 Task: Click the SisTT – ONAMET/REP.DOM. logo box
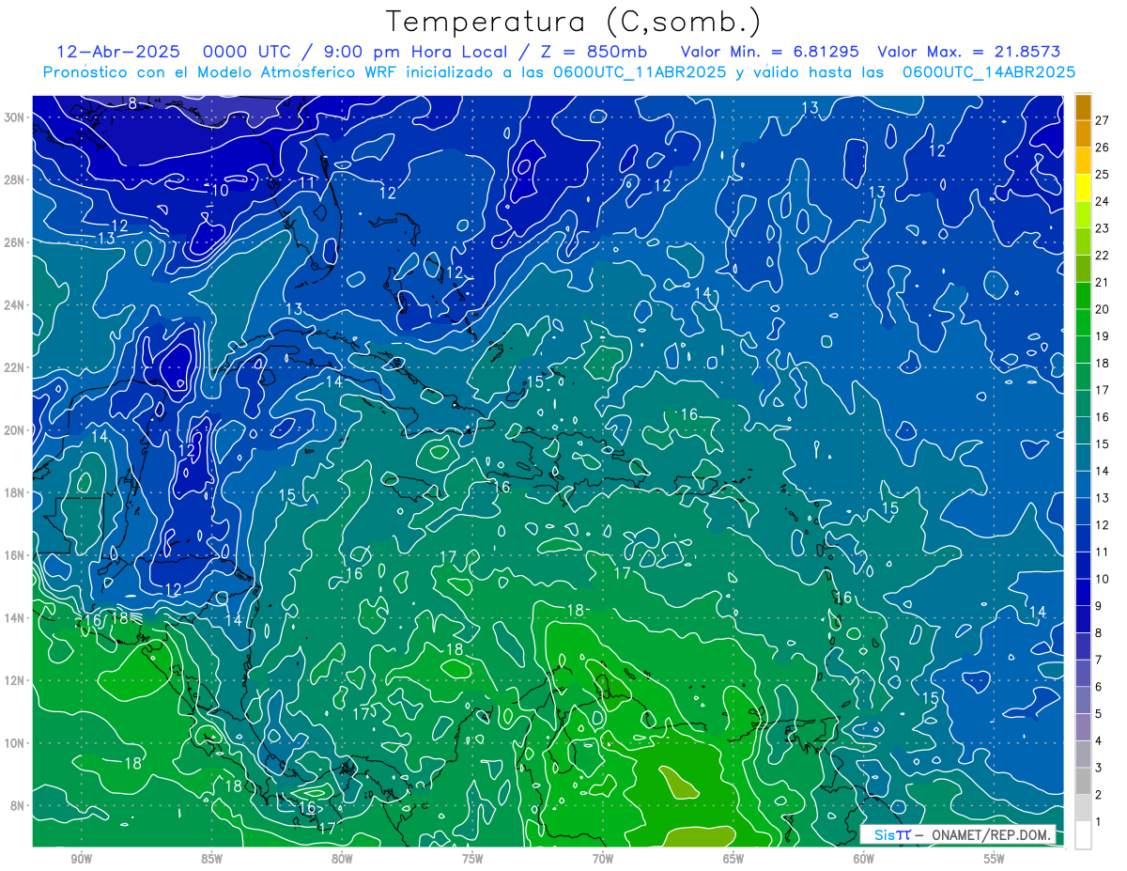958,835
